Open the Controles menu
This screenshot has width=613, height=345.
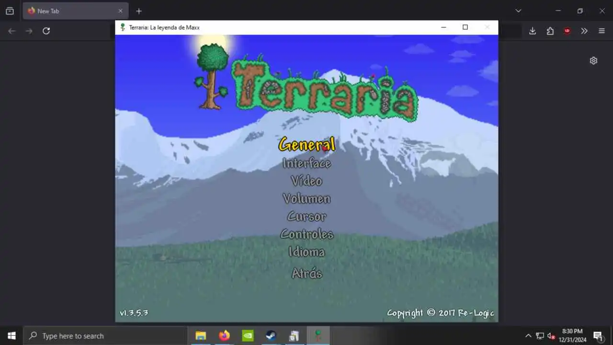click(x=306, y=234)
